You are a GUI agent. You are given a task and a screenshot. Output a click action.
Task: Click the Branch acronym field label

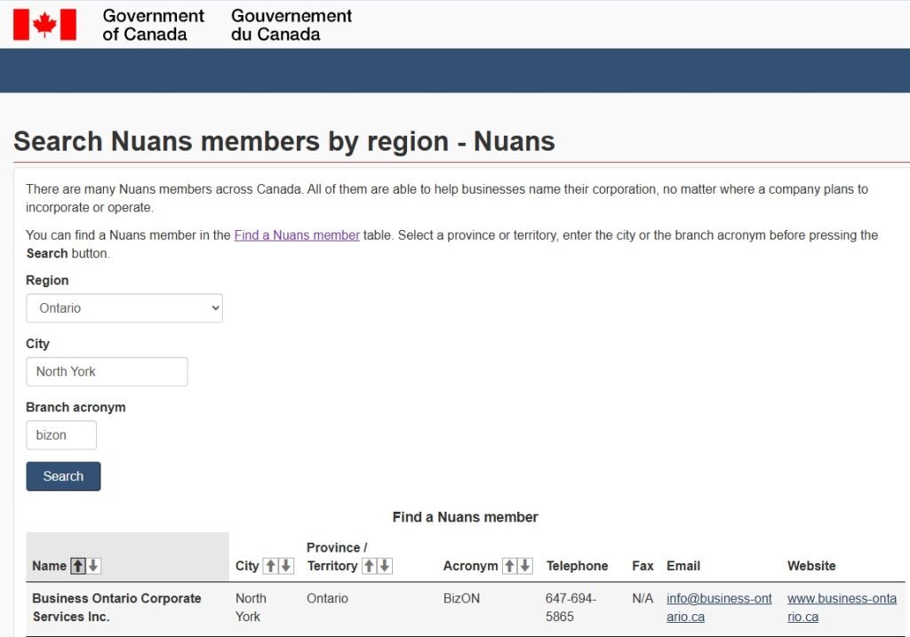pos(76,407)
